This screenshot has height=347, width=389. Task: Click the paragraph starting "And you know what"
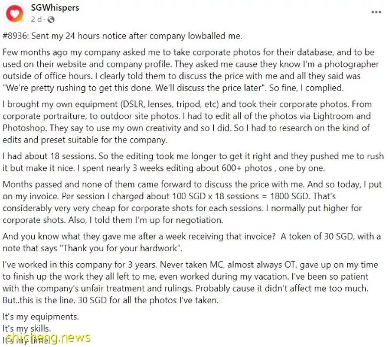[191, 242]
